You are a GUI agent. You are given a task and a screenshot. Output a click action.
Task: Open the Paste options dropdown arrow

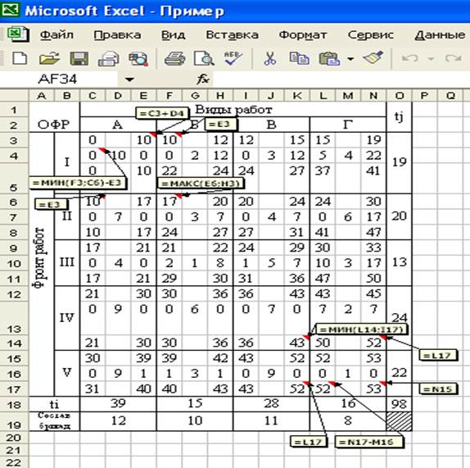(350, 59)
